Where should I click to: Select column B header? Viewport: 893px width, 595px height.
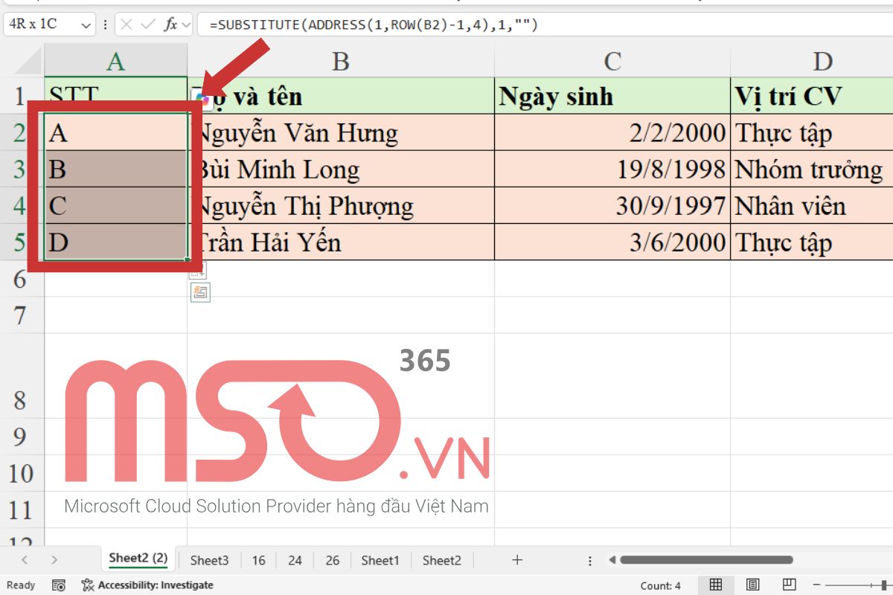click(341, 60)
